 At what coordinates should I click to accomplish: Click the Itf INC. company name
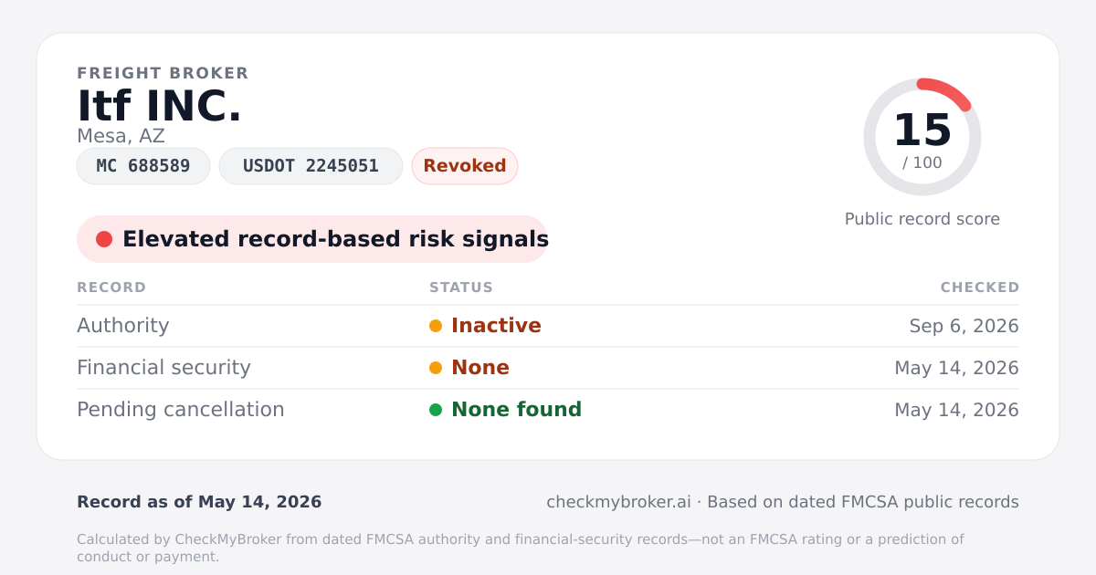[x=160, y=106]
